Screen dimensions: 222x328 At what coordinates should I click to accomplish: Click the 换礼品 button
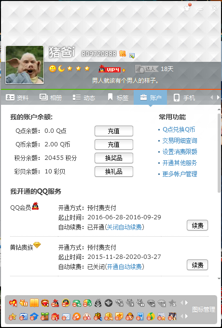point(114,172)
